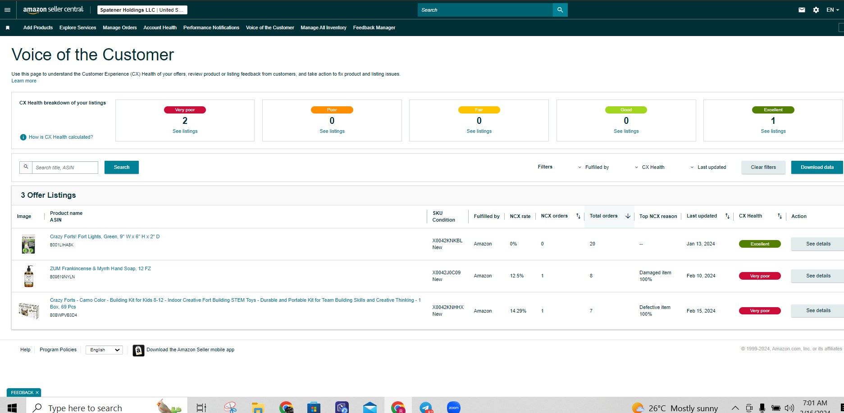Sort by Last updated column arrows
Viewport: 844px width, 413px height.
tap(727, 216)
